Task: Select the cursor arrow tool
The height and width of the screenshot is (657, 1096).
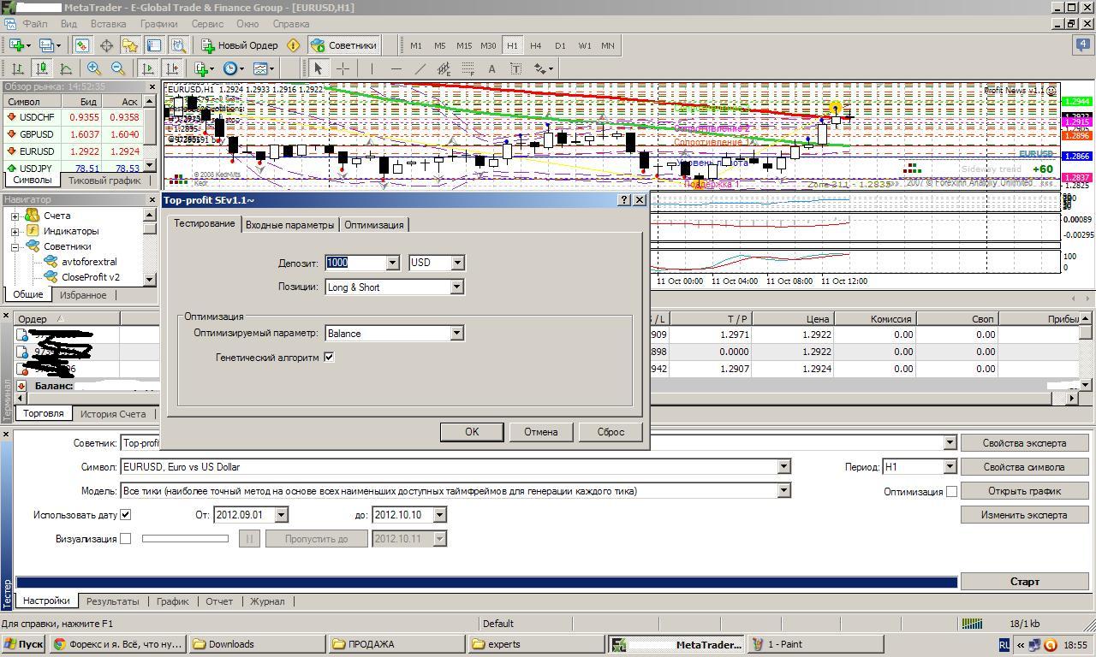Action: pos(319,68)
